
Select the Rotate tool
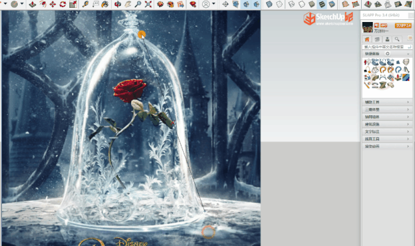pos(63,5)
